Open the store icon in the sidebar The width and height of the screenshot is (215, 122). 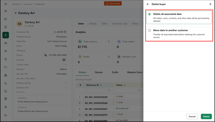pos(6,99)
